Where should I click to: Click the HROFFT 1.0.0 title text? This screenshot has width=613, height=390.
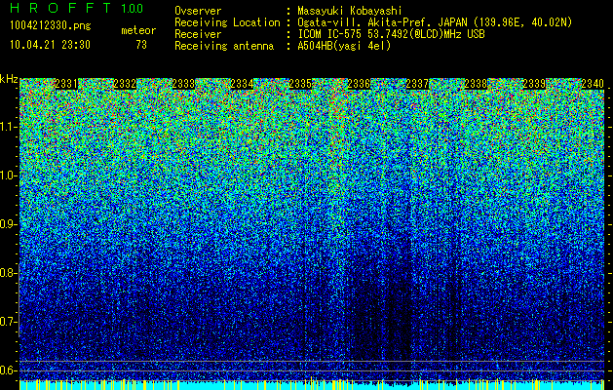(76, 8)
